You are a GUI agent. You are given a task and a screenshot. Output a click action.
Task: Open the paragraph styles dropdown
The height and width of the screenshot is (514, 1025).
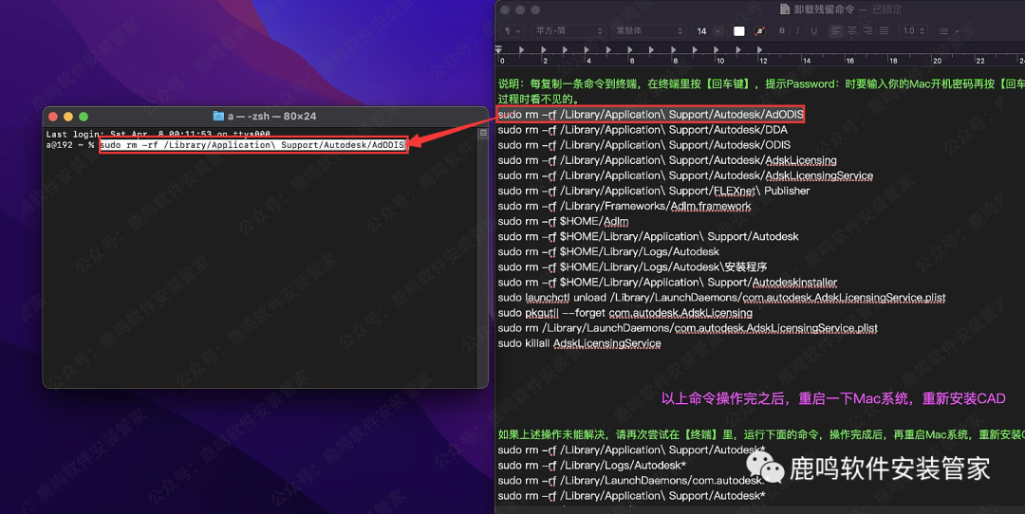click(x=512, y=31)
